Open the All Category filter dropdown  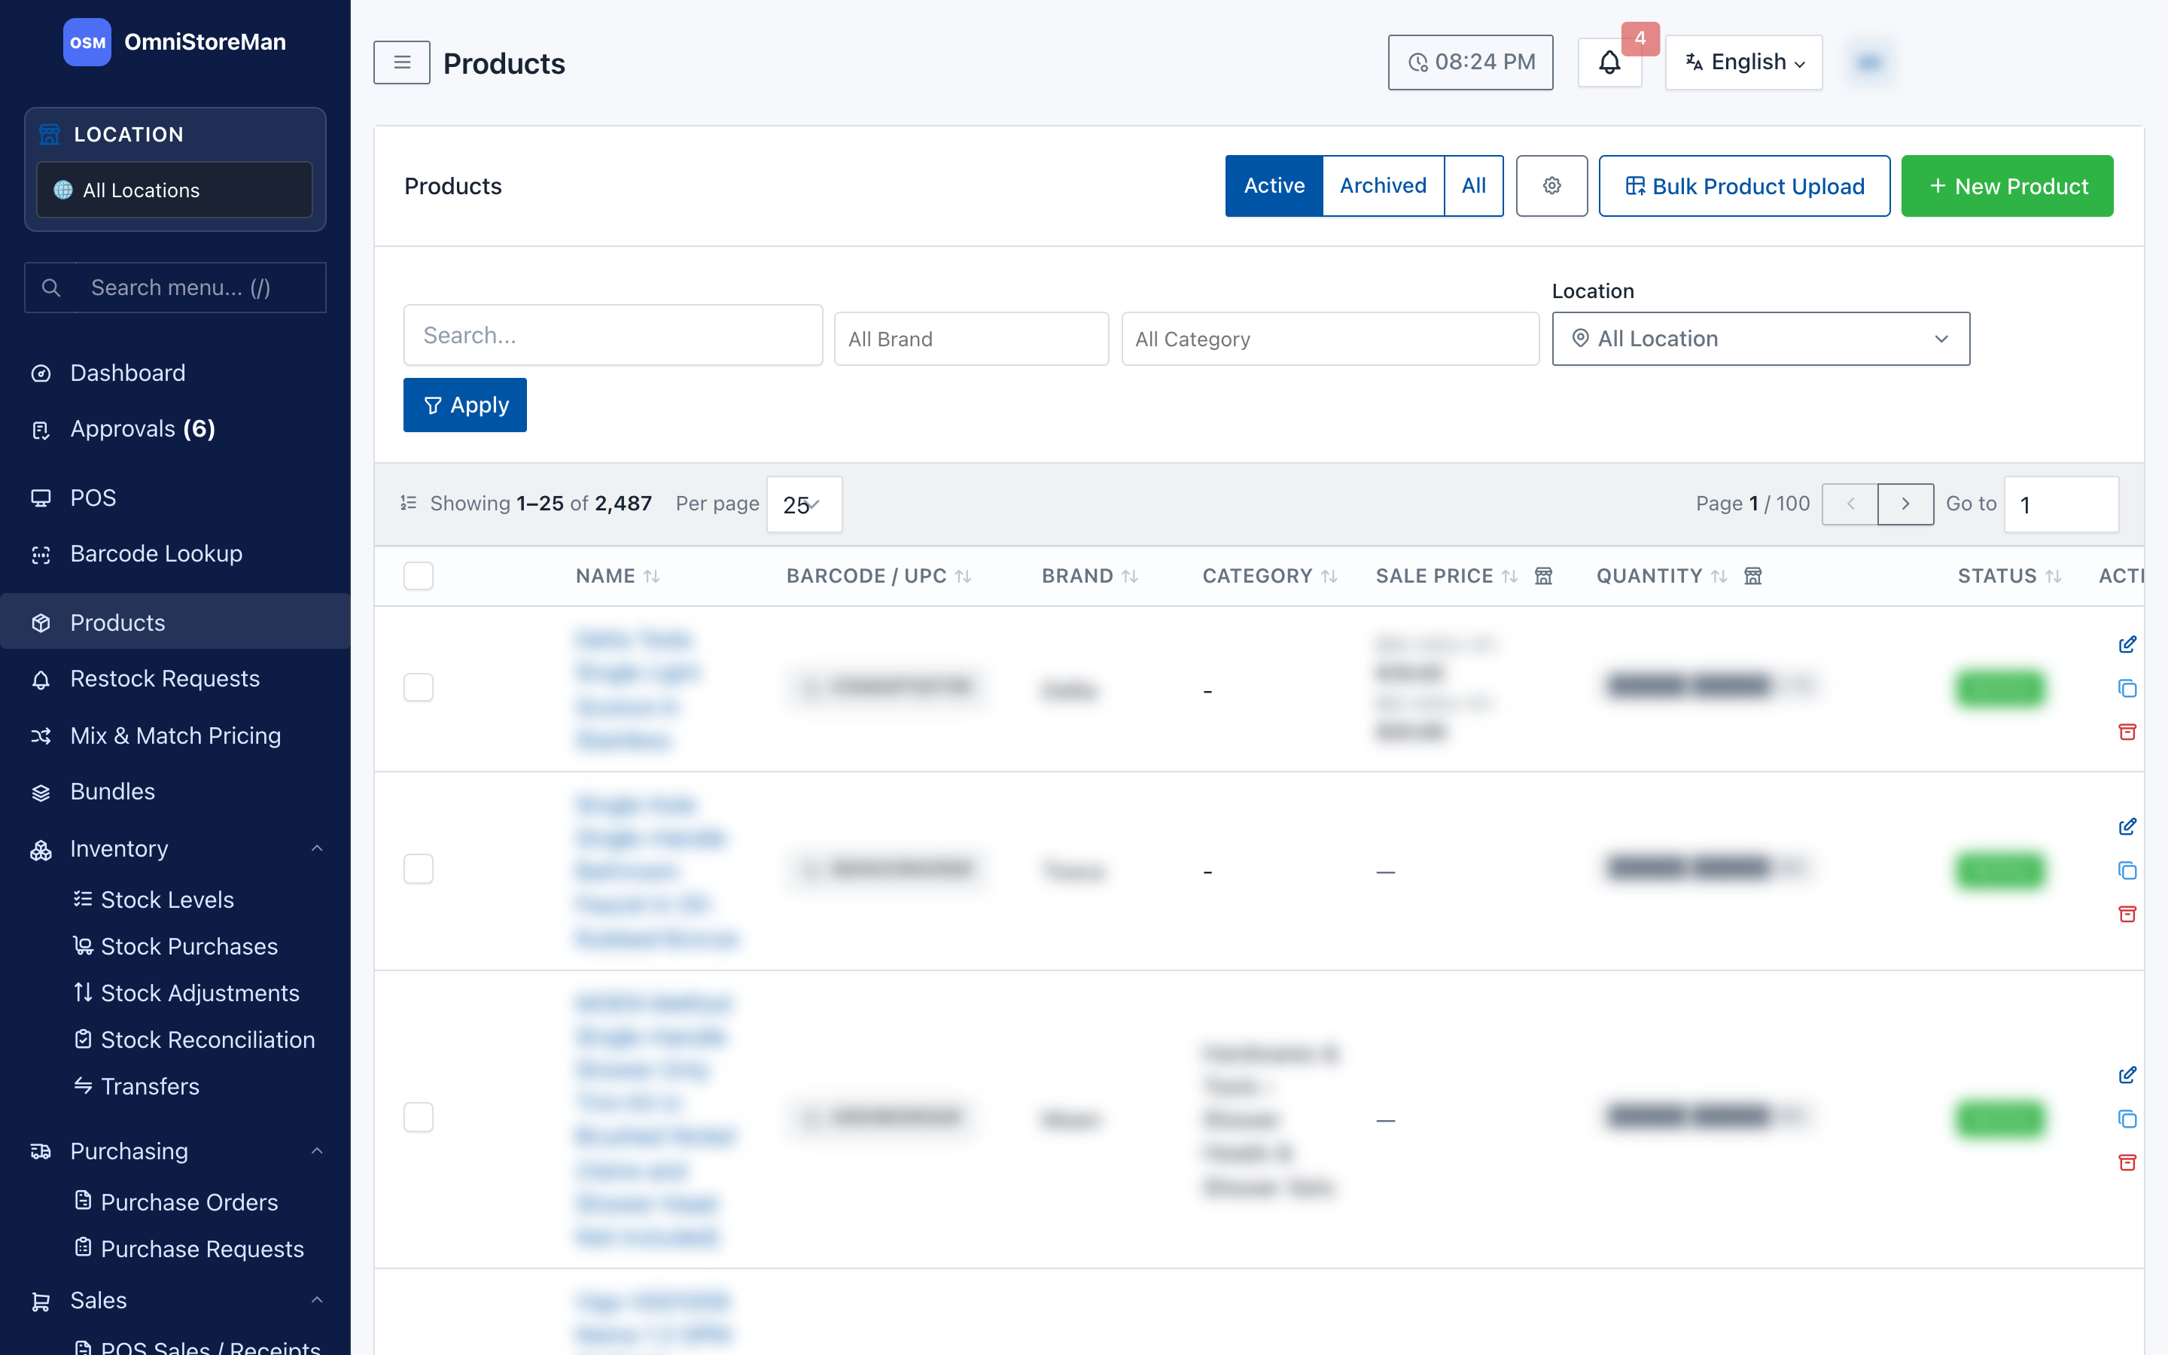point(1329,339)
